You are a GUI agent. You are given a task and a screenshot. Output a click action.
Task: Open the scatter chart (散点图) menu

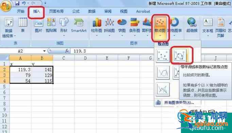[x=160, y=28]
